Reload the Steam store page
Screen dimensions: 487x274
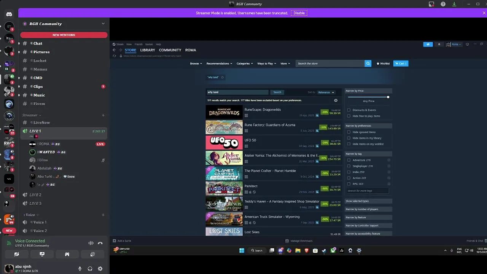pyautogui.click(x=114, y=56)
